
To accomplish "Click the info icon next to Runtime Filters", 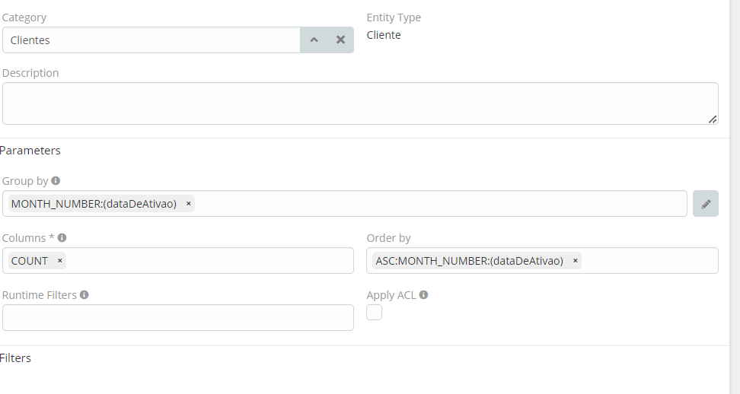I will point(85,294).
